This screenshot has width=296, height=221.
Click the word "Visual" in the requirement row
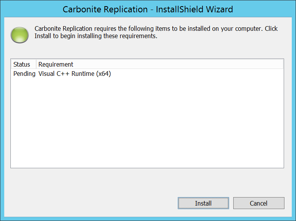[x=46, y=74]
